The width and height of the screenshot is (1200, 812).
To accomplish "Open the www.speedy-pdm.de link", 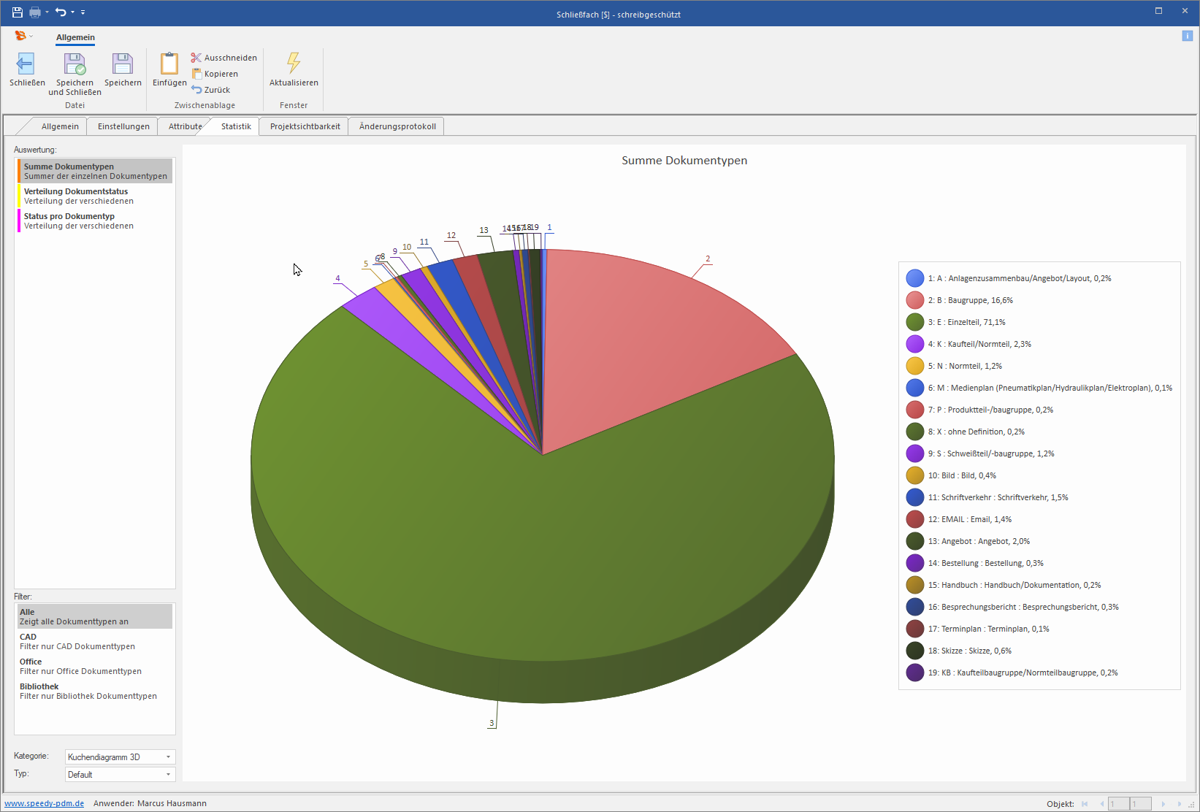I will pyautogui.click(x=45, y=803).
